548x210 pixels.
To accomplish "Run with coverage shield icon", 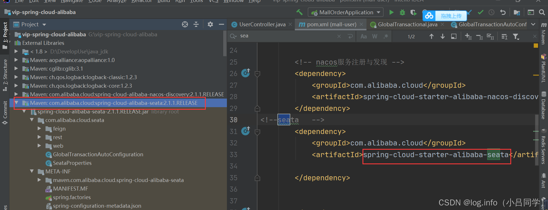I will (413, 12).
